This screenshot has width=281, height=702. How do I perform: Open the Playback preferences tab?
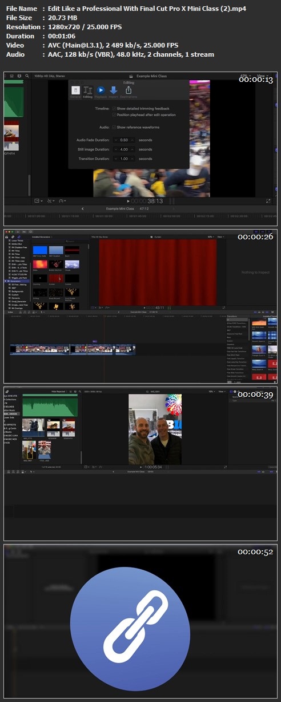101,92
